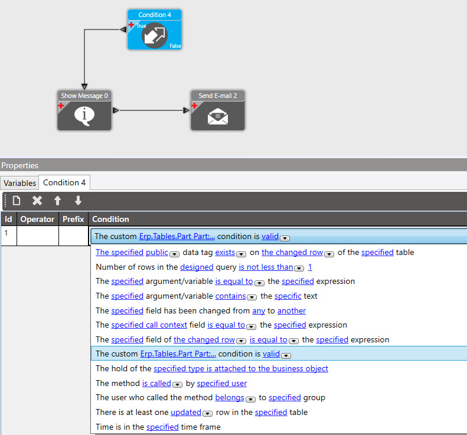
Task: Click output arrow connector of Show Message 0
Action: (x=116, y=110)
